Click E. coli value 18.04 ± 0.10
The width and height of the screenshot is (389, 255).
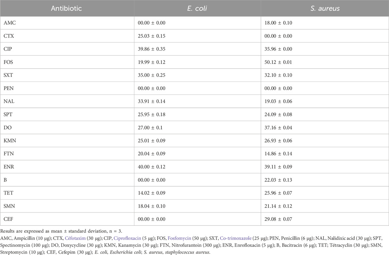tap(152, 206)
